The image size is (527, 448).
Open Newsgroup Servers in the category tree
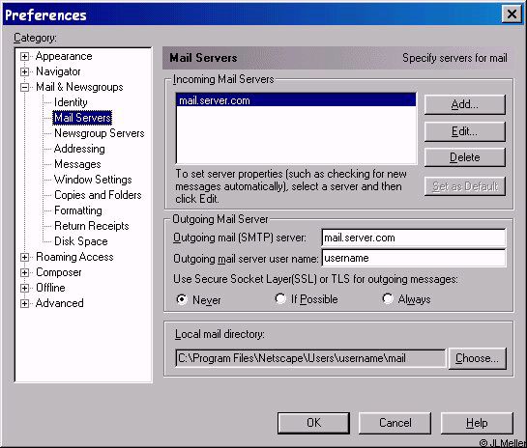tap(100, 133)
